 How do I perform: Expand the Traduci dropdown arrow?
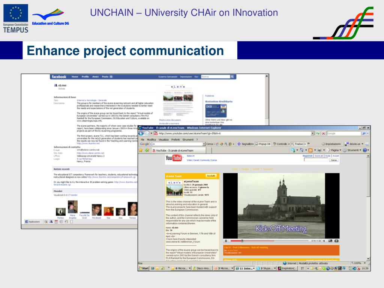tap(305, 144)
